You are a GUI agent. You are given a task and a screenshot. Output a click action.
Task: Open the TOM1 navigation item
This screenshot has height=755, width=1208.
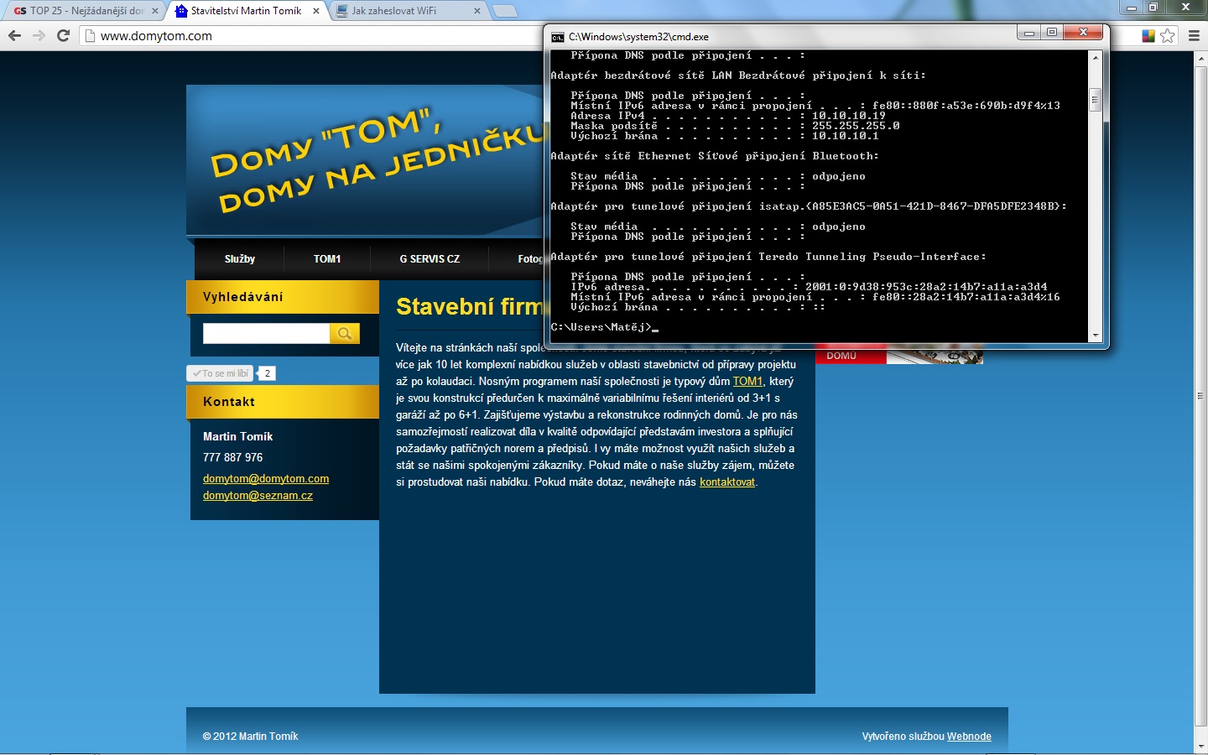(x=327, y=259)
